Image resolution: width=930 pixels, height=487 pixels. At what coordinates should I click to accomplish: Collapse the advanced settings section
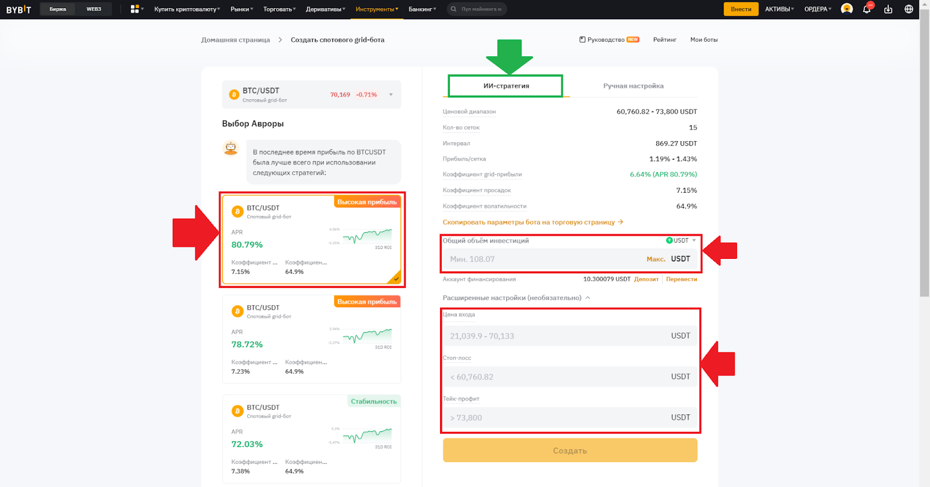588,298
